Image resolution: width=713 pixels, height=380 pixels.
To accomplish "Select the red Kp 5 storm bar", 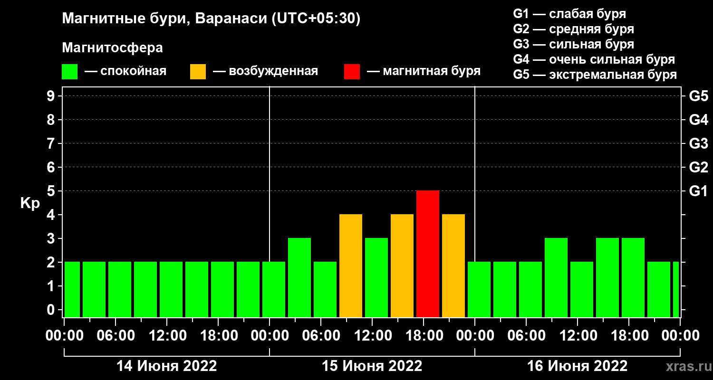I will click(x=428, y=254).
